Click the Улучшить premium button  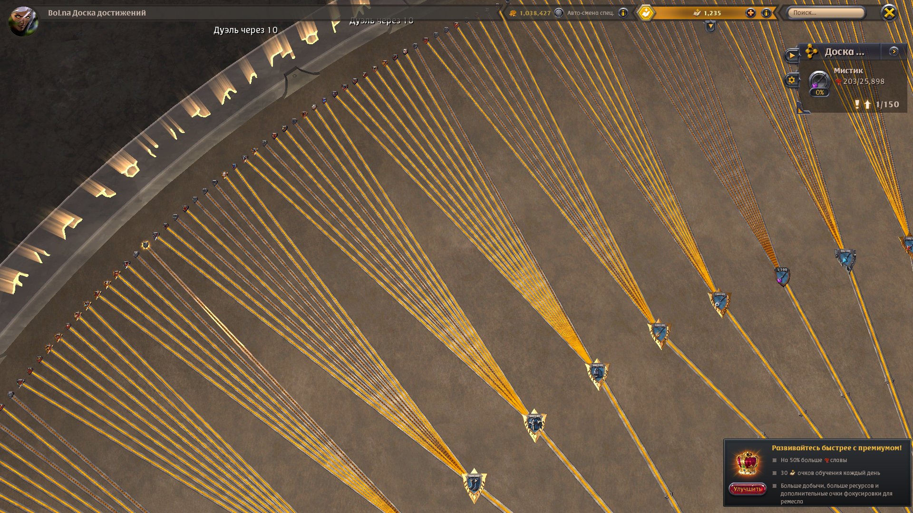[x=748, y=489]
